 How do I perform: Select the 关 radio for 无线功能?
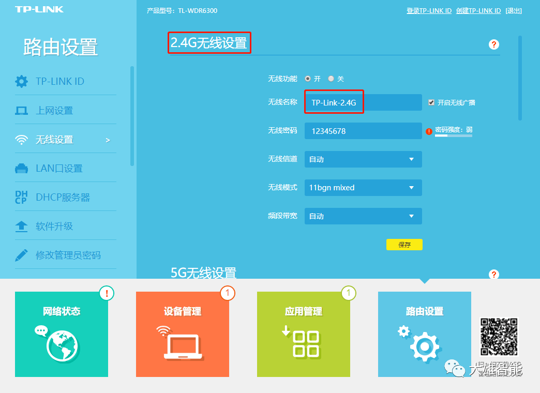tap(331, 79)
